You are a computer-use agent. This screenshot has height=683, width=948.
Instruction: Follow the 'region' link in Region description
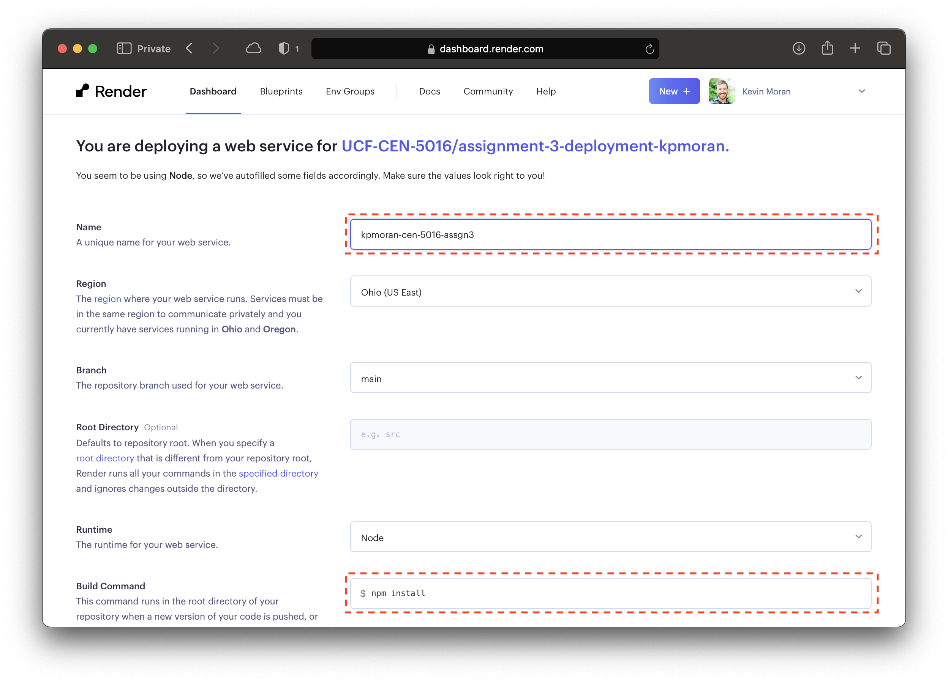click(107, 299)
